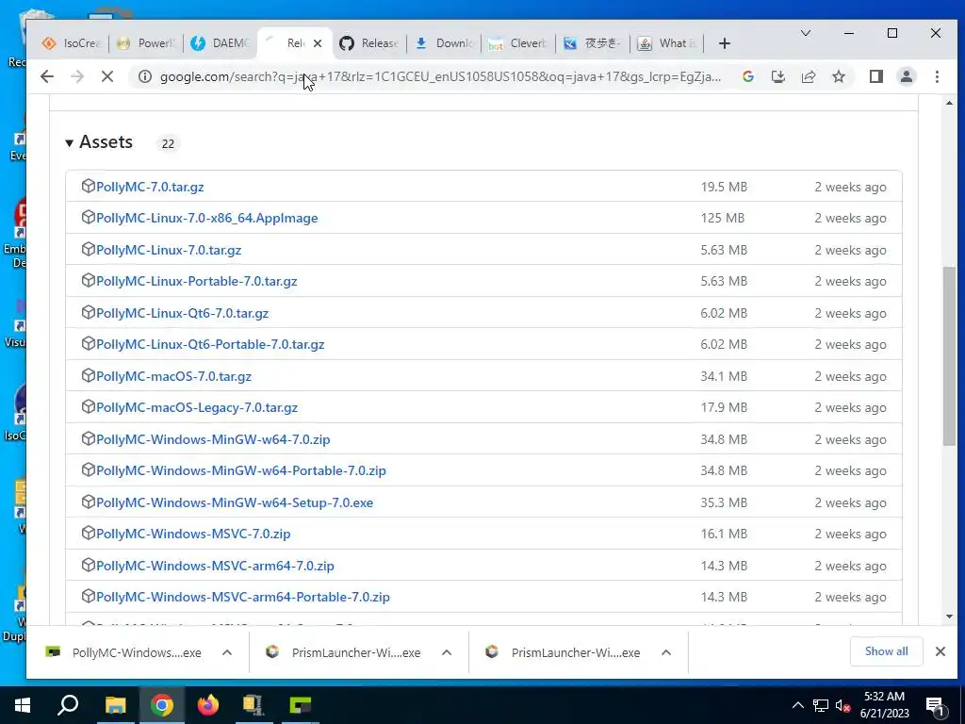Close the active Releases tab
Screen dimensions: 965x724
[317, 43]
